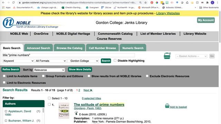
Task: Open the Keyword search type dropdown
Action: coord(18,61)
